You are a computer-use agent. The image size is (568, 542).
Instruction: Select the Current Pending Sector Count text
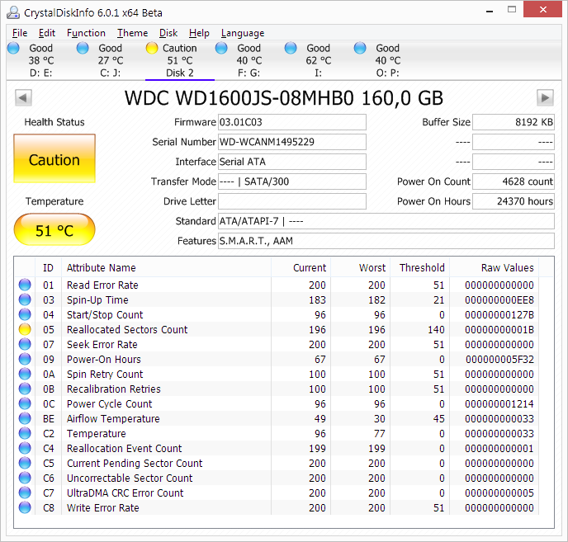point(135,464)
